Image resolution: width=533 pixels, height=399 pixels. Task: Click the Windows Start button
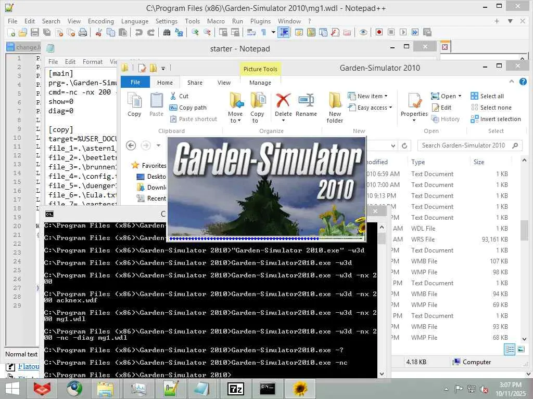(12, 389)
